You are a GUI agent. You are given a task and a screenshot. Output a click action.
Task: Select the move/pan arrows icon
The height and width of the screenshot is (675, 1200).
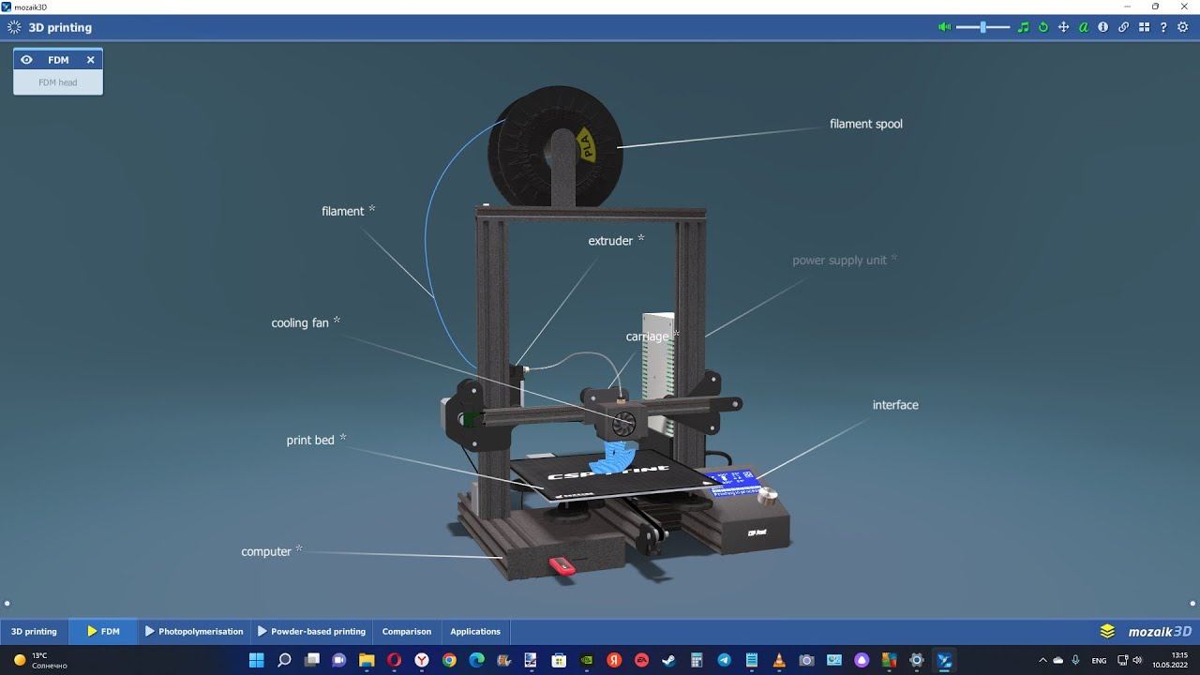1063,27
